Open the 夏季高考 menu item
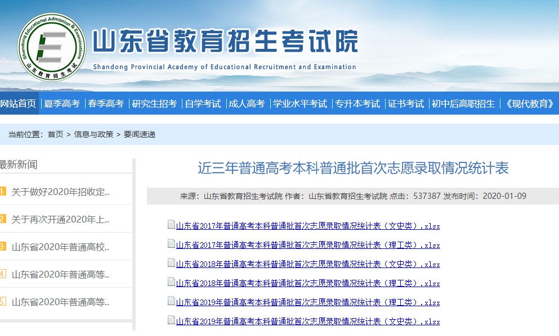The image size is (559, 336). click(62, 103)
